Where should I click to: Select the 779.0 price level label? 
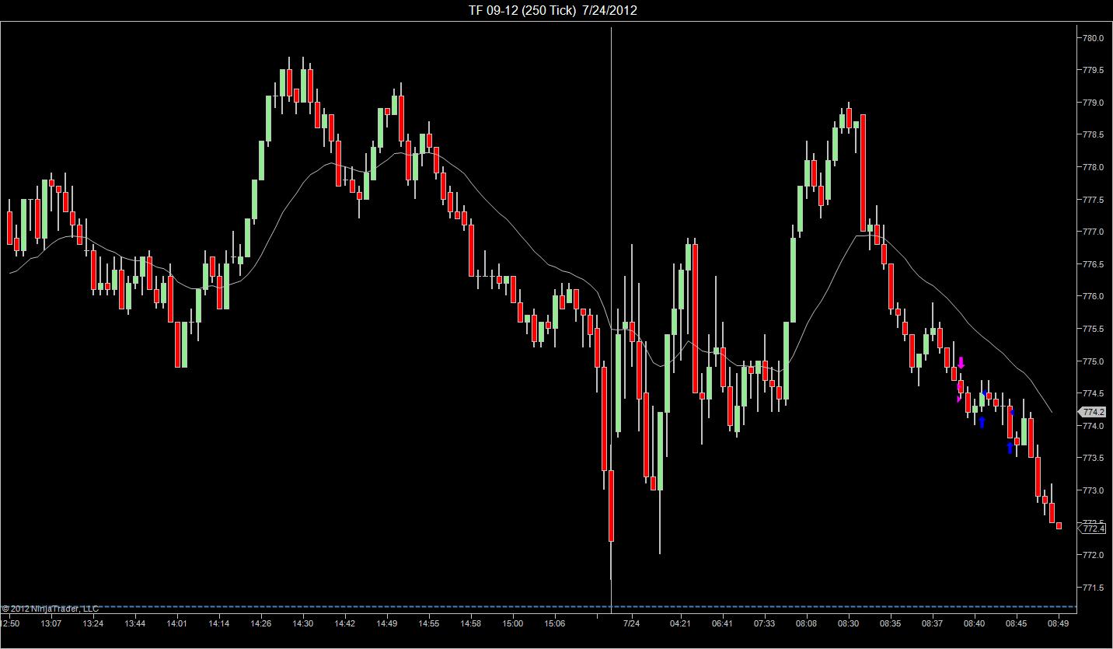(1094, 103)
